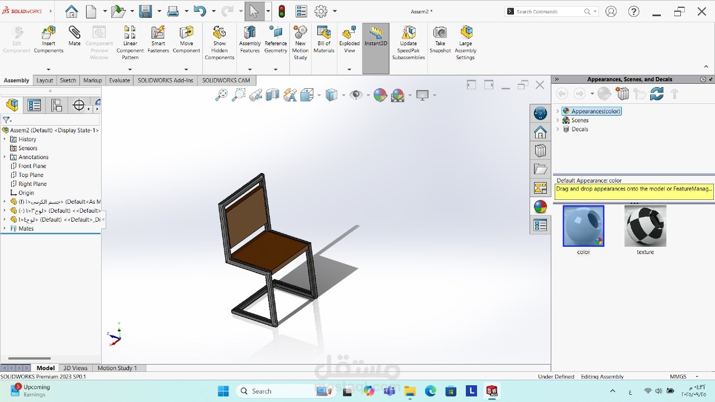The width and height of the screenshot is (715, 402).
Task: Click the FeatureManager filter field
Action: point(50,119)
